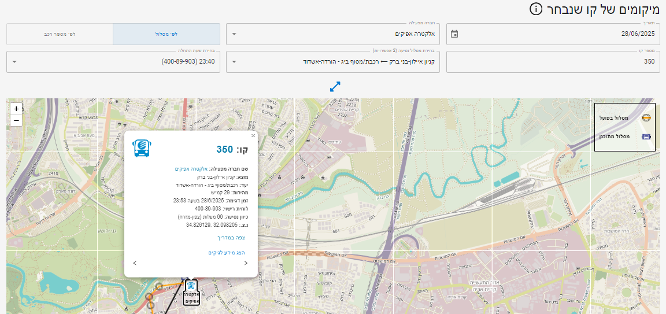The image size is (666, 314).
Task: Click the לוחית רישוי: 400-89-903 line
Action: tap(222, 209)
